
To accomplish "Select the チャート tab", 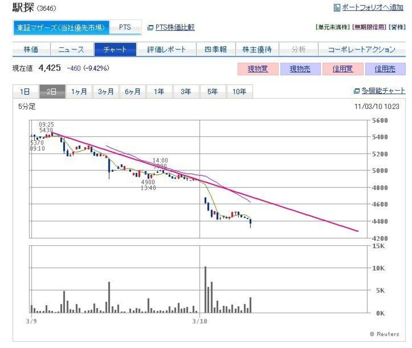I will (x=115, y=50).
